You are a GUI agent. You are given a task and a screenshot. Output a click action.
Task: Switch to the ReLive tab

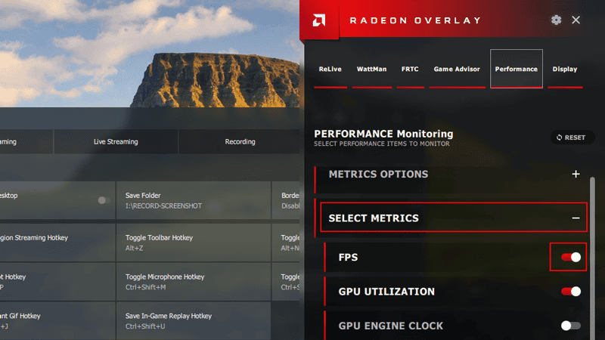(x=330, y=70)
